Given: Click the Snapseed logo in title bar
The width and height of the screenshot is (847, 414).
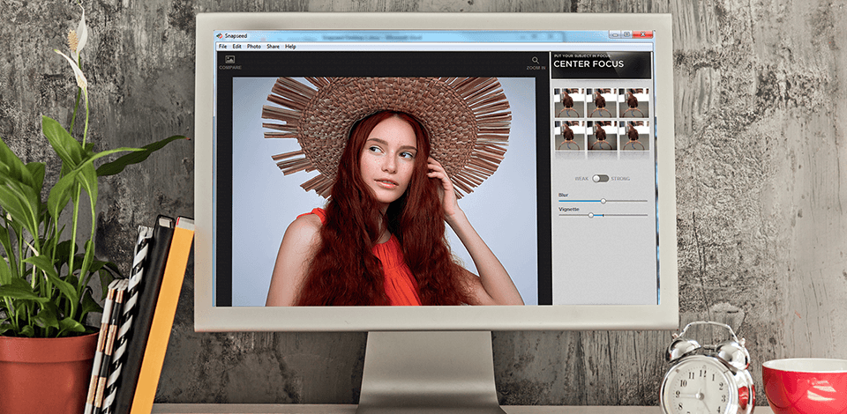Looking at the screenshot, I should 220,35.
